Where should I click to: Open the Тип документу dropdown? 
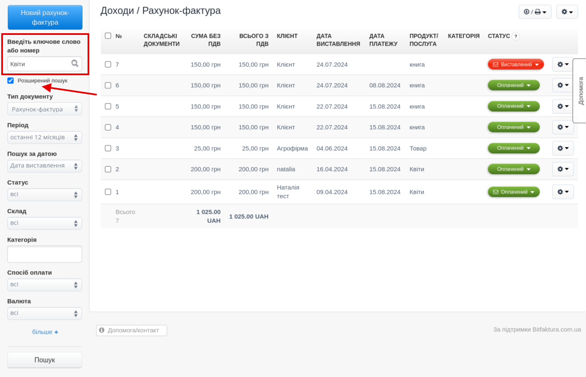click(x=44, y=109)
